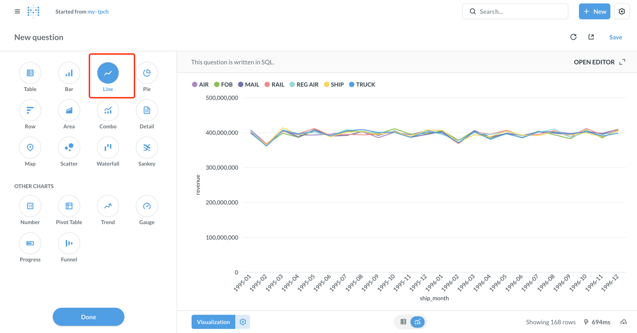Click the refresh query icon
Image resolution: width=637 pixels, height=333 pixels.
coord(573,37)
